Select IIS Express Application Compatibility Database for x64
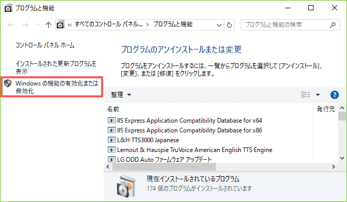This screenshot has width=347, height=202. point(189,121)
